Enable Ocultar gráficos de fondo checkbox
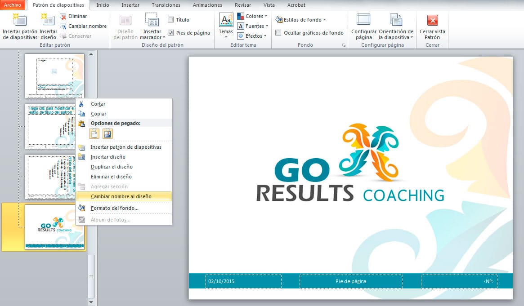524x306 pixels. click(x=278, y=33)
